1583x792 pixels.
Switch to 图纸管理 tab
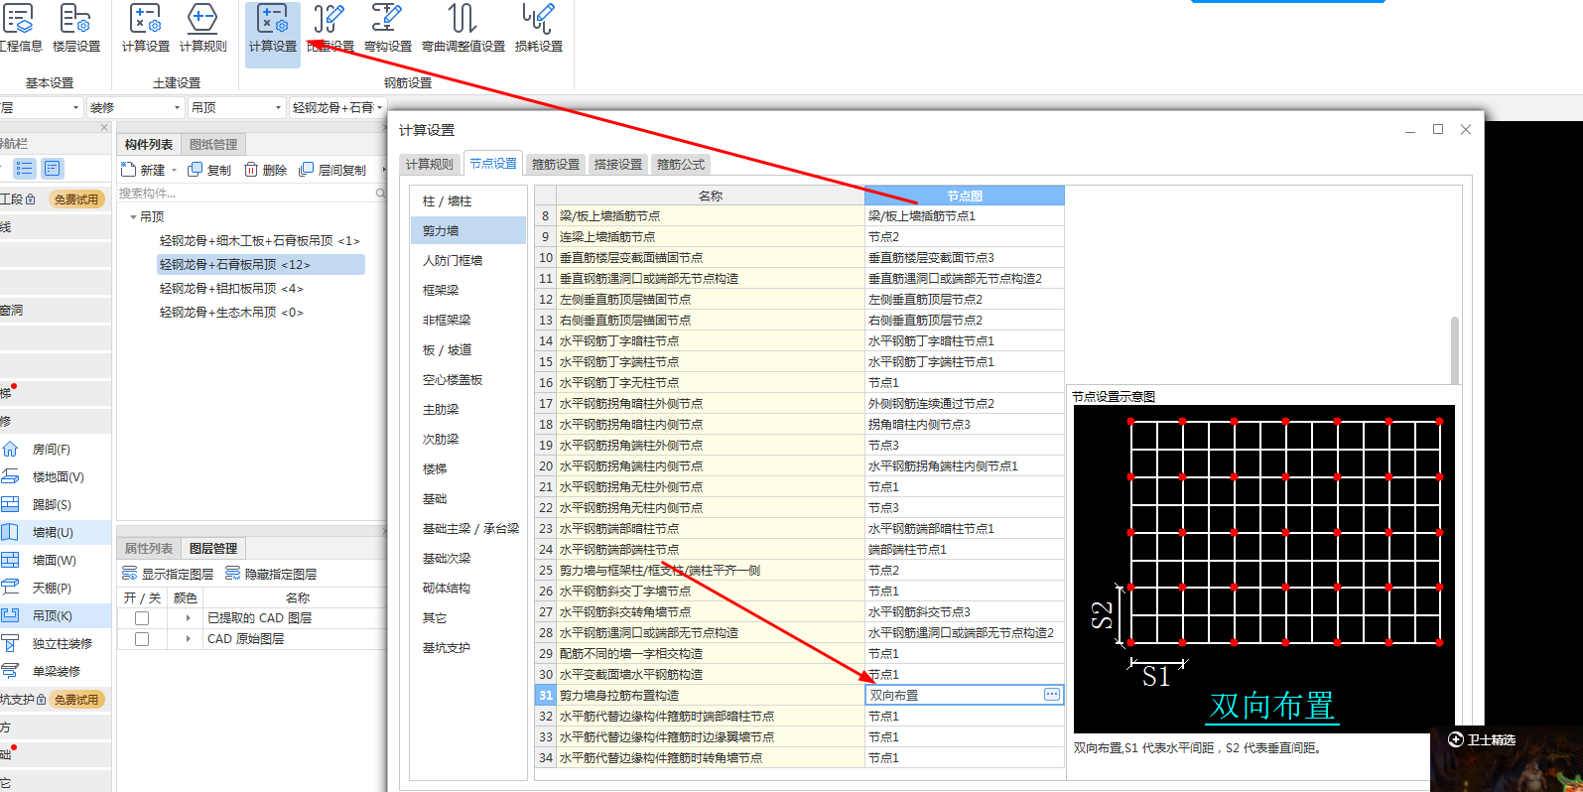[213, 145]
